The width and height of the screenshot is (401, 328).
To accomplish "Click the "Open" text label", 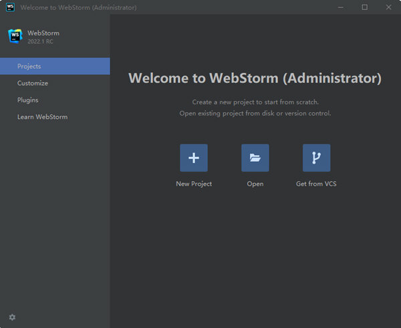I will [x=255, y=184].
